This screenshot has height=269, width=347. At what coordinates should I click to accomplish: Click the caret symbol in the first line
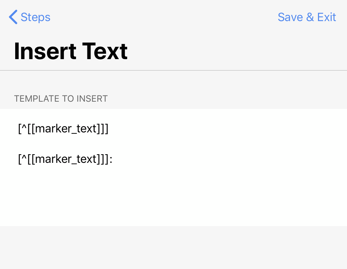point(24,127)
